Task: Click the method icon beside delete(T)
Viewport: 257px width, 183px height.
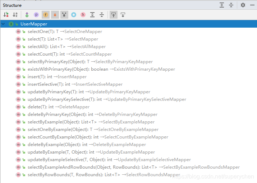Action: tap(18, 107)
